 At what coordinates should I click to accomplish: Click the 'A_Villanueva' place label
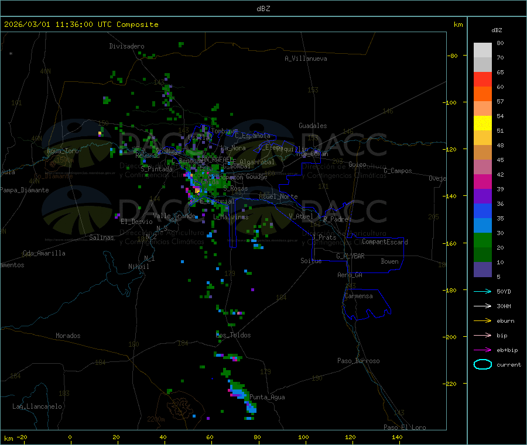(x=306, y=58)
